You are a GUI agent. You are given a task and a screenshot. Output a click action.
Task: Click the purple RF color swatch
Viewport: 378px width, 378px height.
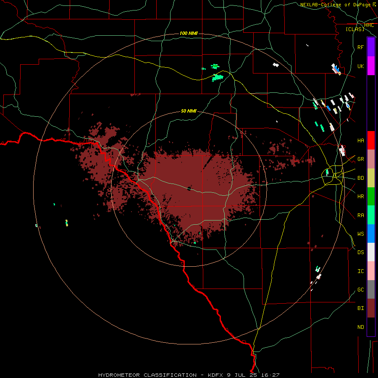371,47
